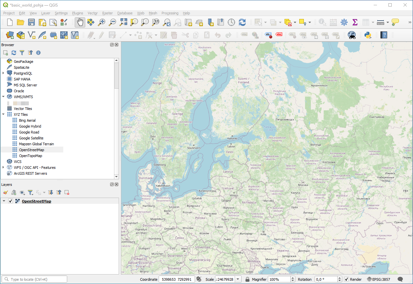This screenshot has width=413, height=284.
Task: Select the Map Tips speech bubble icon
Action: pyautogui.click(x=395, y=22)
